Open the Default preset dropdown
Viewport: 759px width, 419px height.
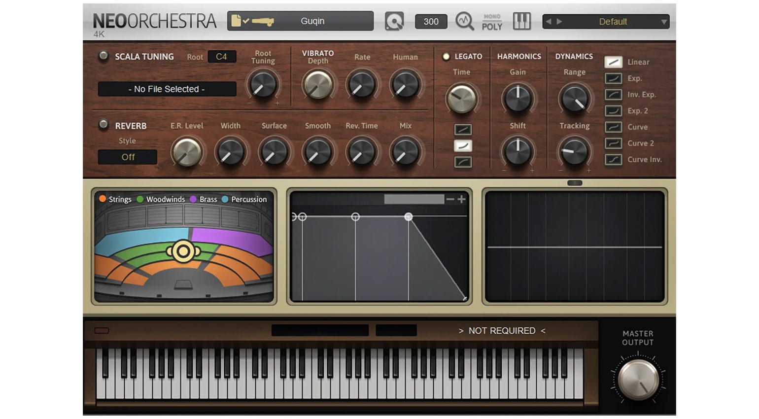[x=606, y=22]
